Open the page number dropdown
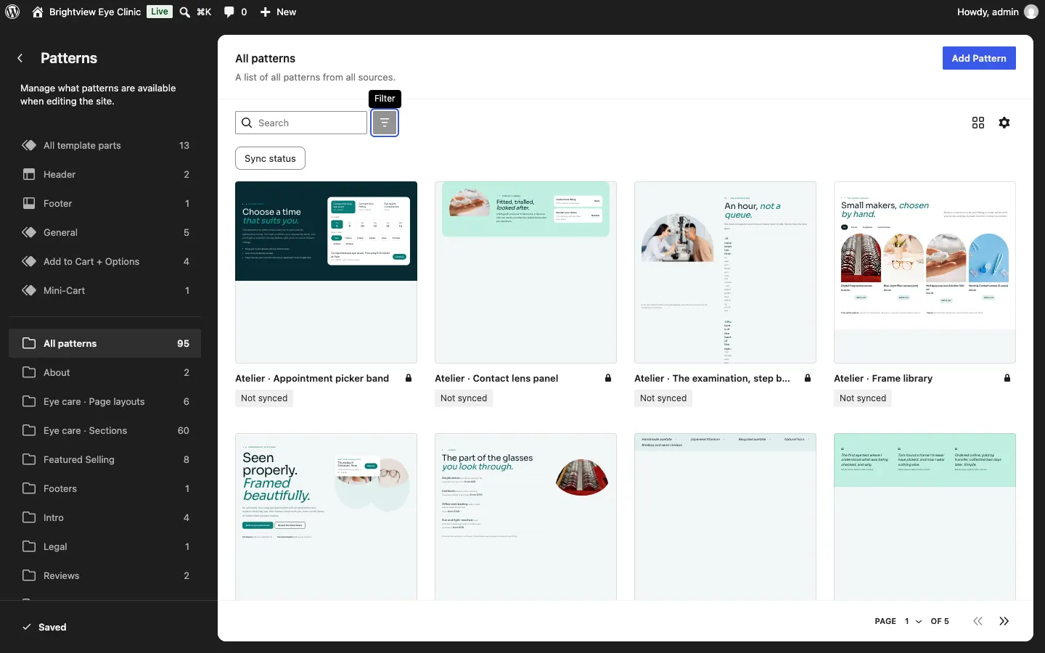 913,621
